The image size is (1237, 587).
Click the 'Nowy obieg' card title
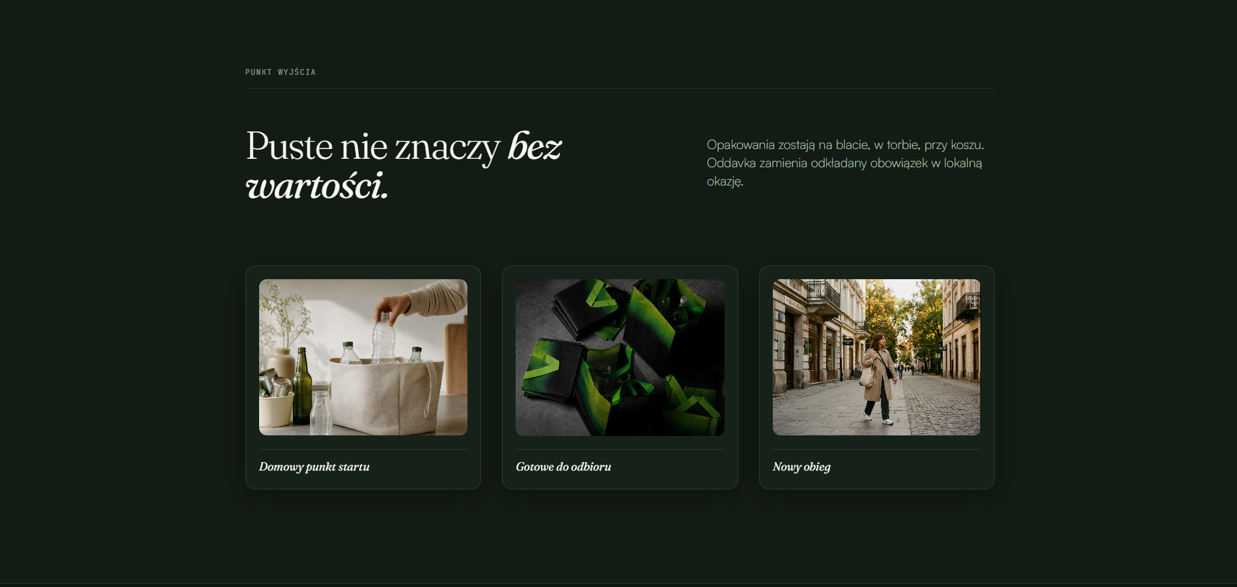[x=801, y=467]
